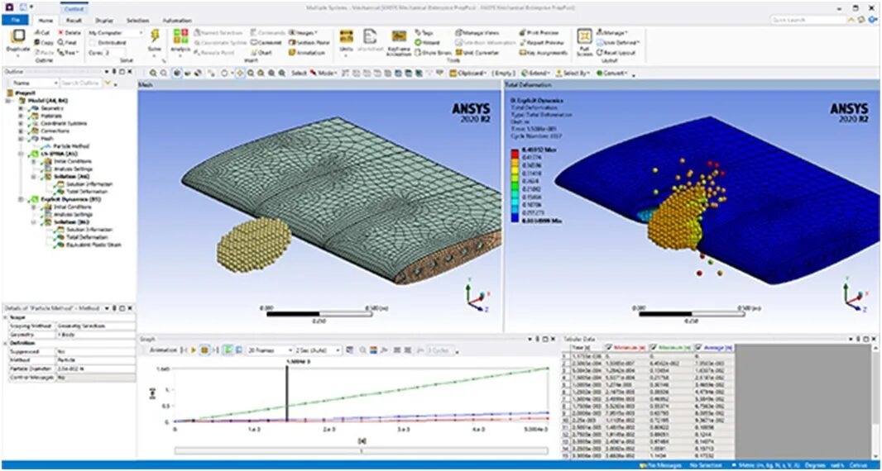Click the Find command in Outline group
This screenshot has width=882, height=471.
(68, 43)
